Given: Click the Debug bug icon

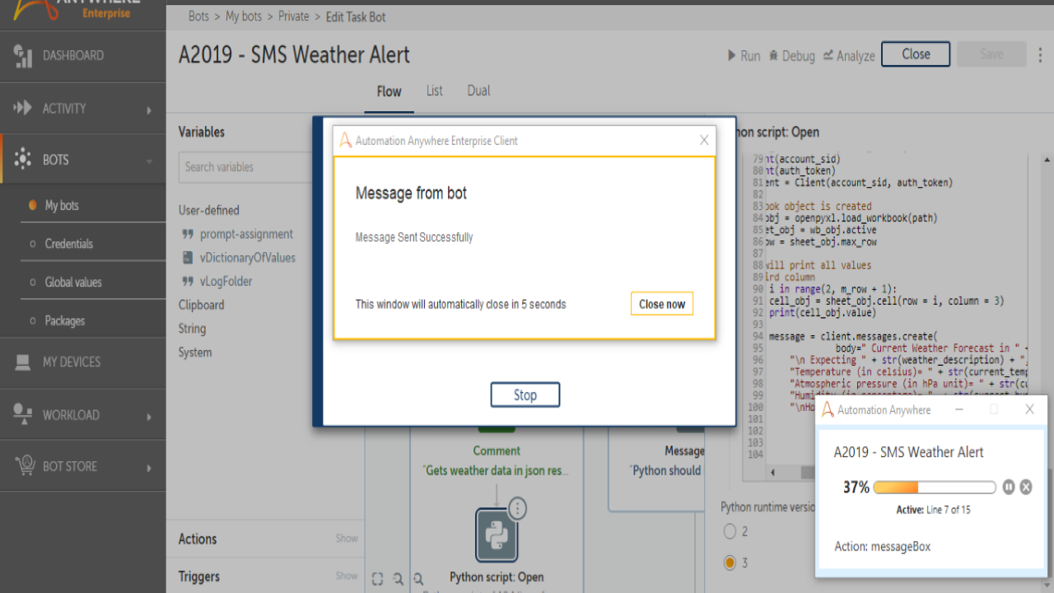Looking at the screenshot, I should [773, 55].
